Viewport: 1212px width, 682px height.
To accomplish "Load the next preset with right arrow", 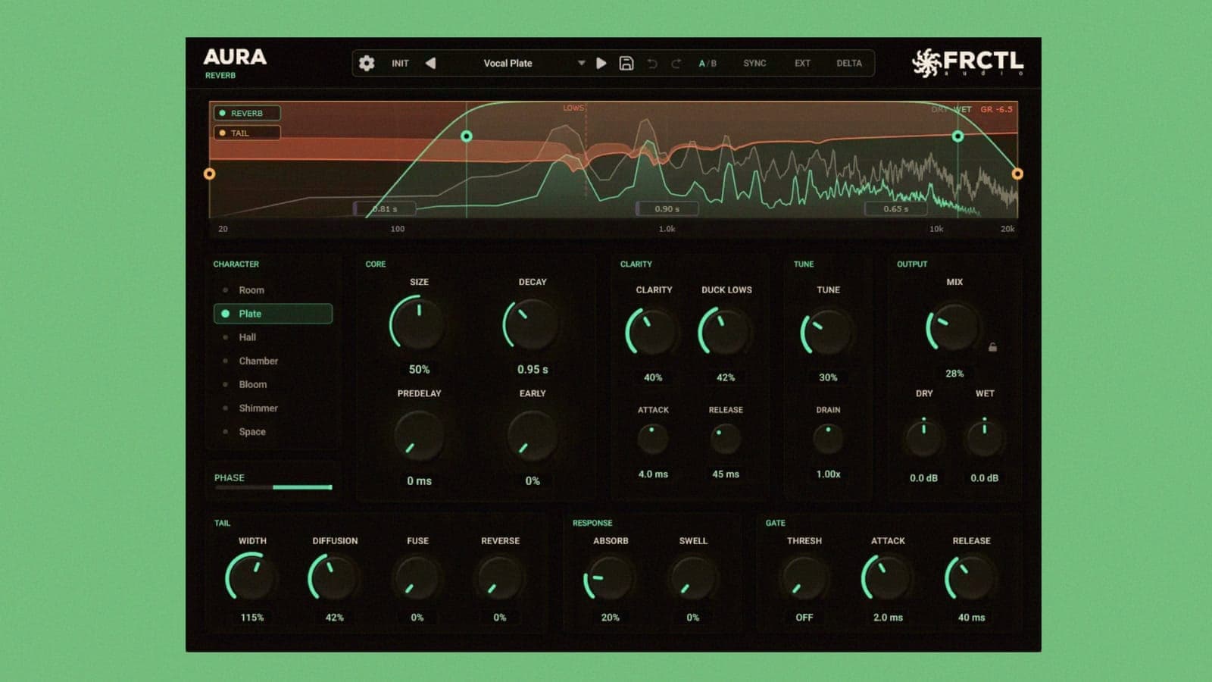I will (601, 63).
